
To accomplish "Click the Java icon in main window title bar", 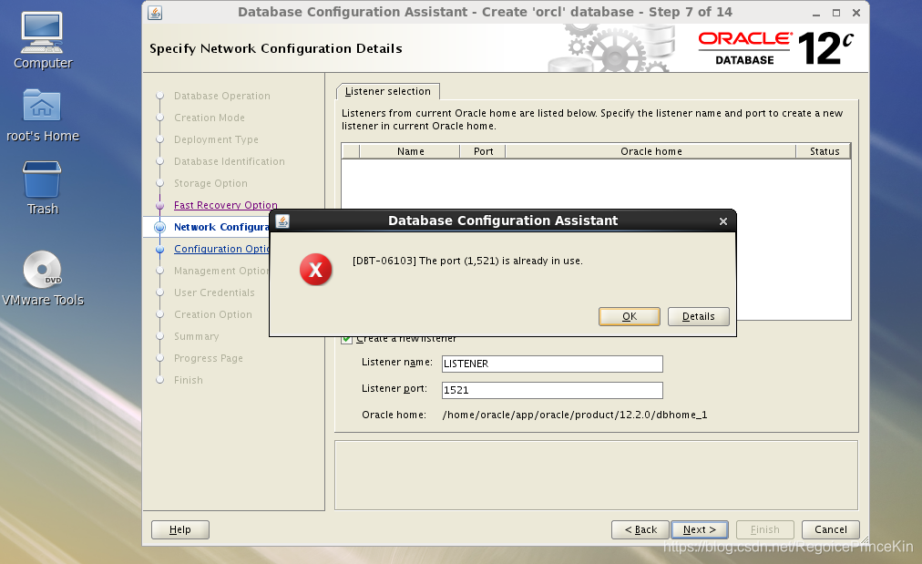I will coord(155,13).
